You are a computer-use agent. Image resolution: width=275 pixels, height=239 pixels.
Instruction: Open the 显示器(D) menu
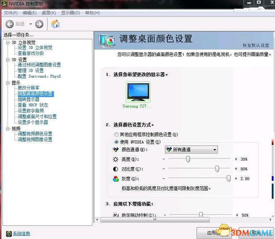(x=71, y=13)
